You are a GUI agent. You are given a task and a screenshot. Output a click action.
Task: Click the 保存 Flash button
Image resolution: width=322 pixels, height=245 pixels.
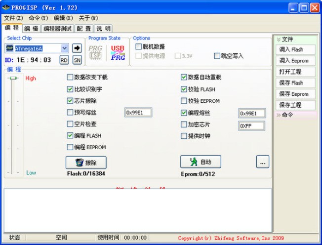295,83
